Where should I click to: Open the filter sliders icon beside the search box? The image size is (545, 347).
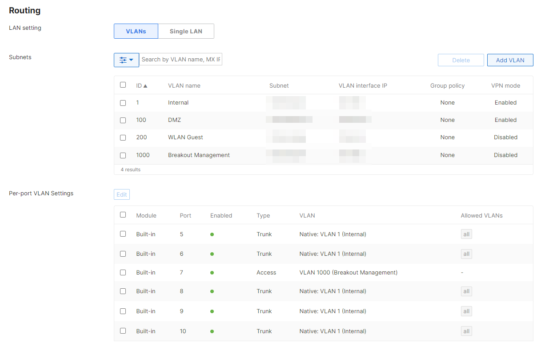pyautogui.click(x=124, y=60)
